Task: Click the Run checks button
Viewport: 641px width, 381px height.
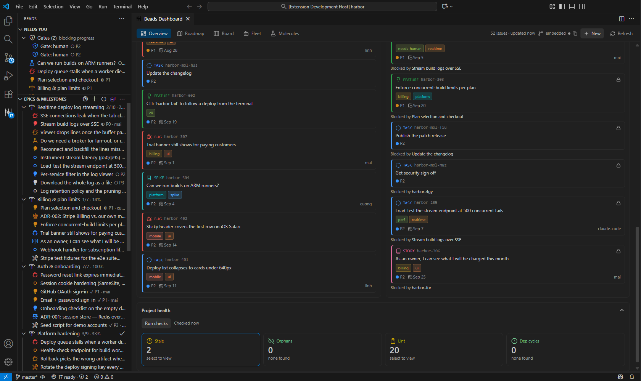Action: click(156, 323)
